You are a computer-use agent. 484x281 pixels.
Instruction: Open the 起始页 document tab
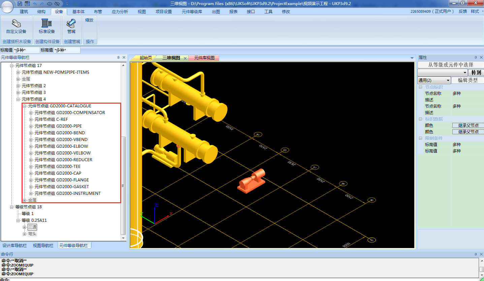pyautogui.click(x=146, y=58)
